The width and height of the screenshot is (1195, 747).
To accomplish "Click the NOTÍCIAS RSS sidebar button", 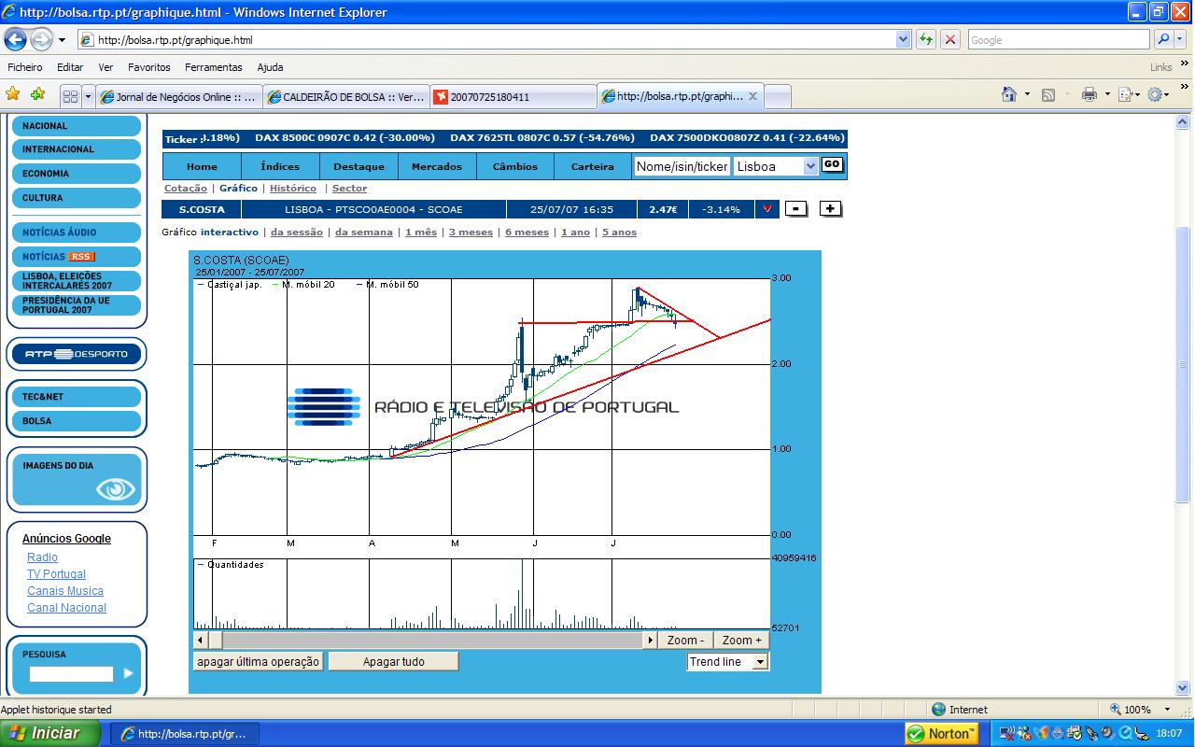I will (x=77, y=257).
